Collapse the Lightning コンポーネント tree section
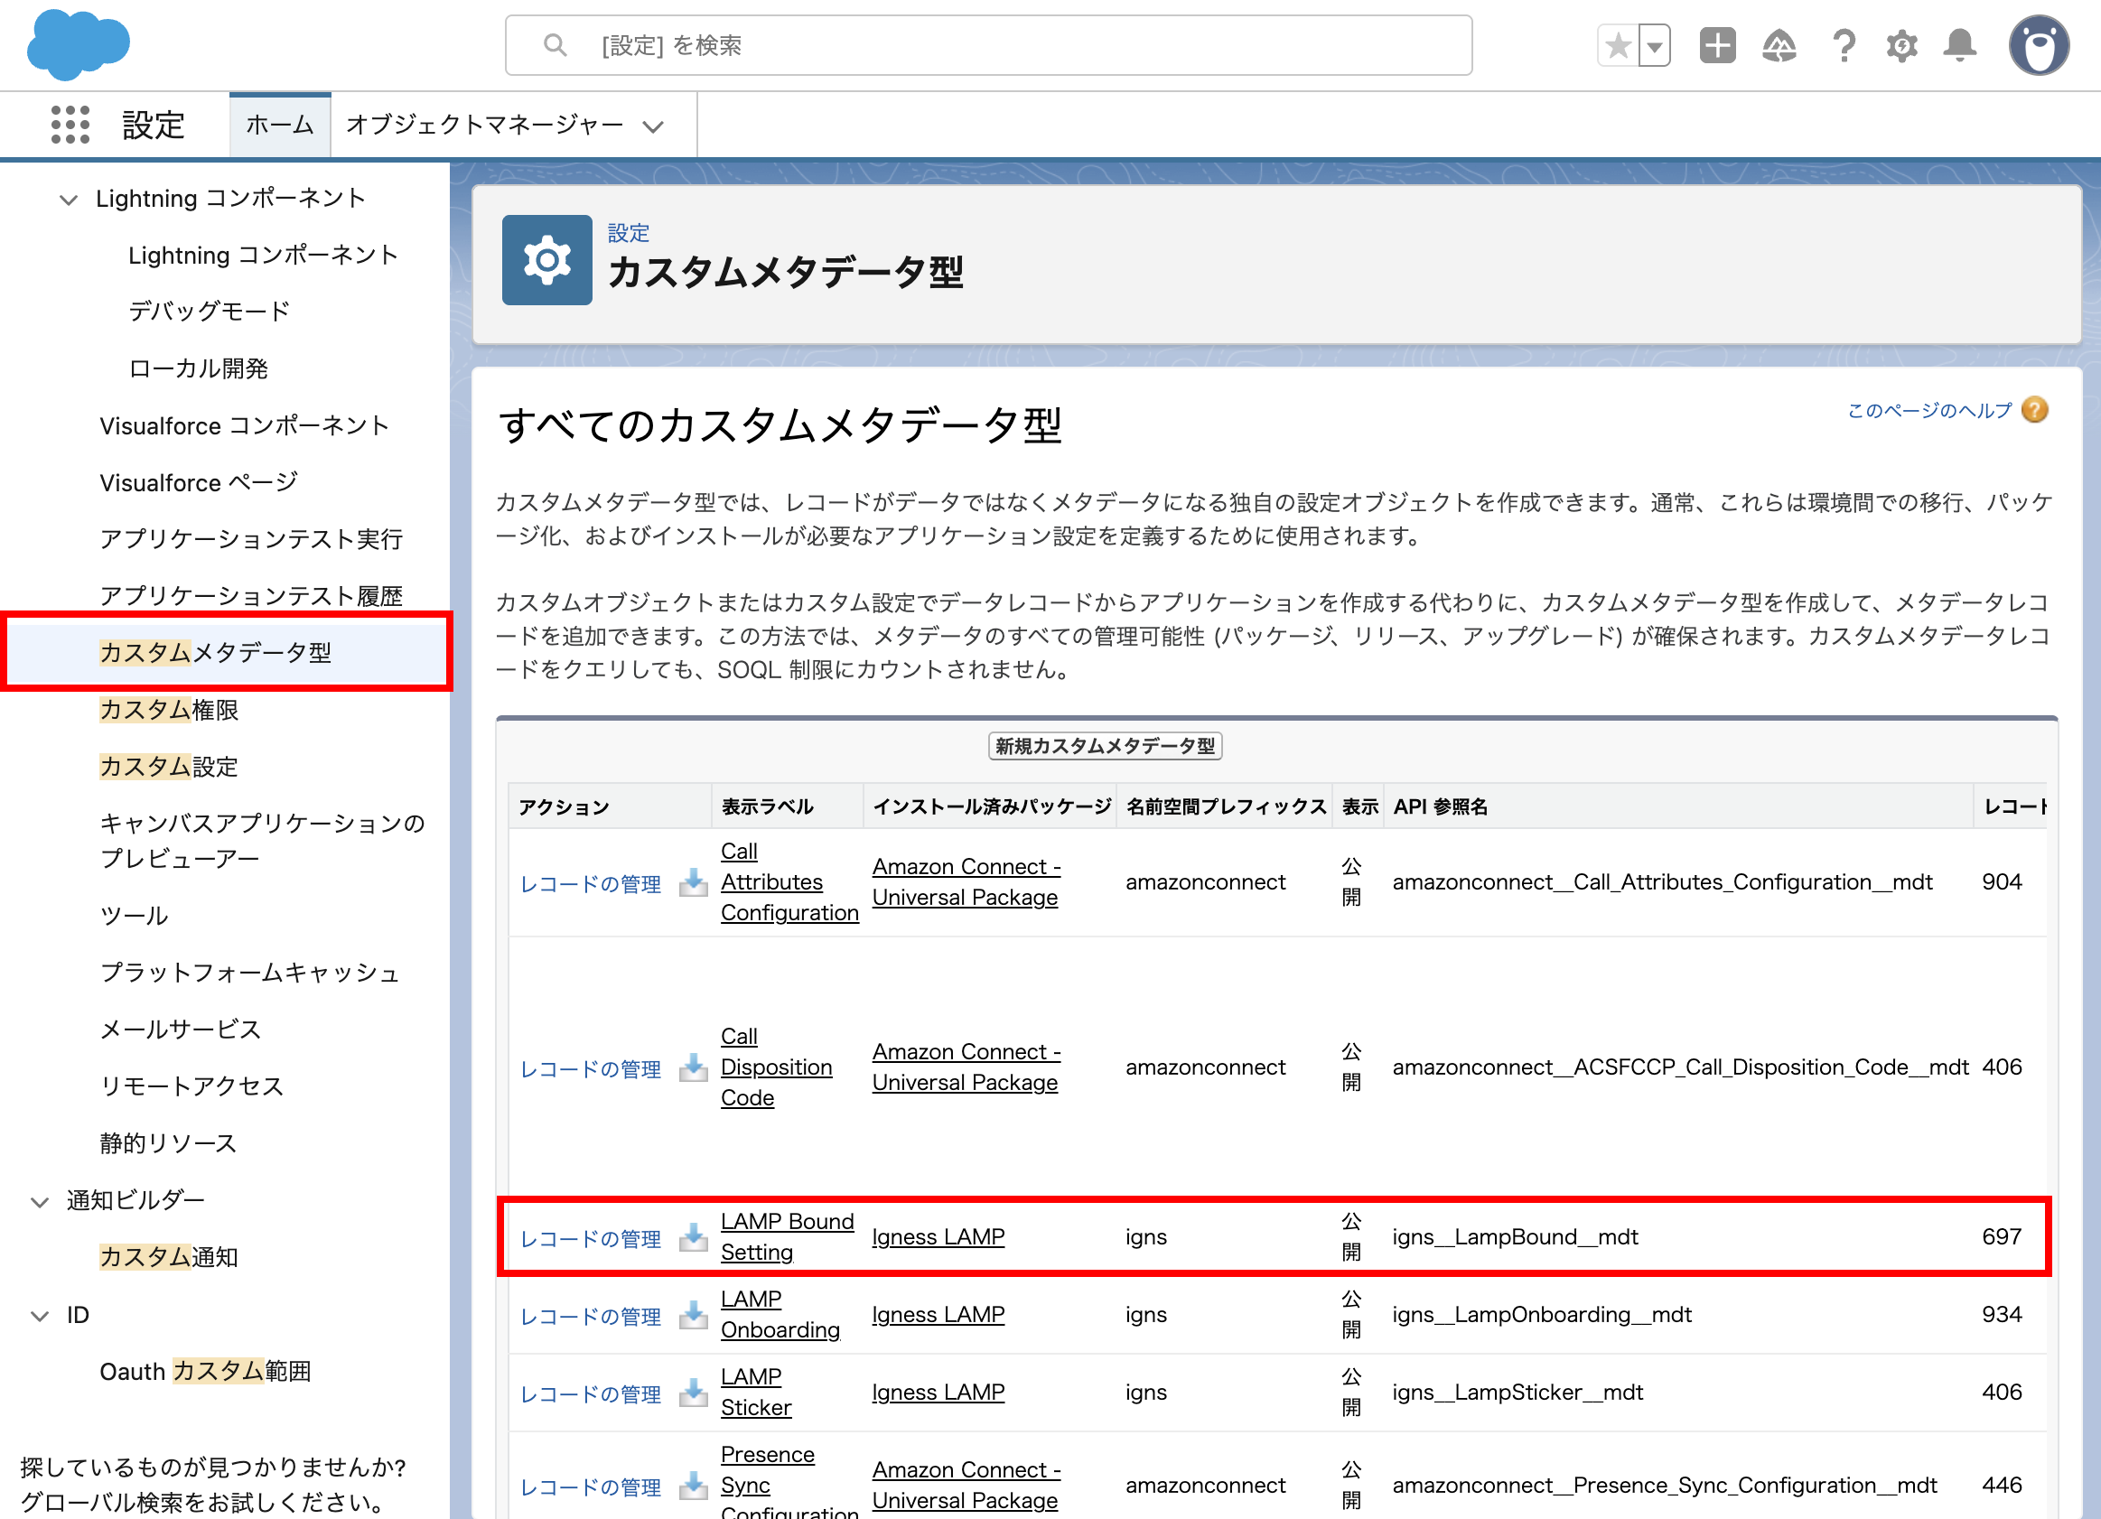This screenshot has height=1519, width=2101. [x=69, y=200]
